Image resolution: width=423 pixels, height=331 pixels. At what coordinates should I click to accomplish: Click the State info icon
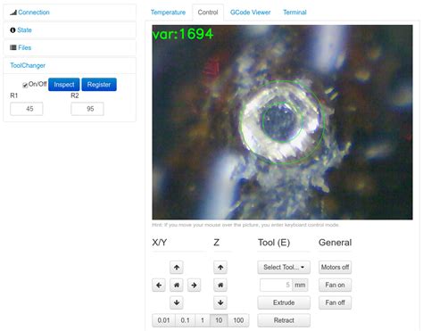click(12, 30)
